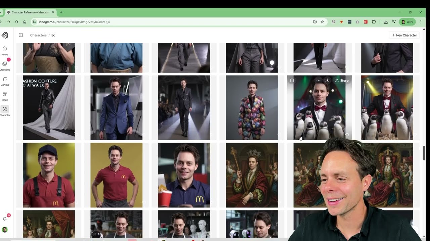Screen dimensions: 430x241
Task: Open the red McDonald's polo on yellow image
Action: coord(116,175)
